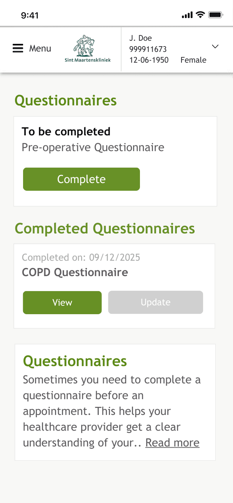Select the Sint Maartenskliniek home logo text
Viewport: 233px width, 503px height.
tap(87, 60)
